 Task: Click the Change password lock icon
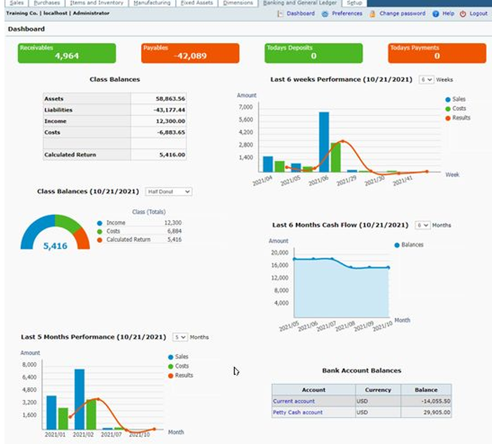[x=372, y=14]
